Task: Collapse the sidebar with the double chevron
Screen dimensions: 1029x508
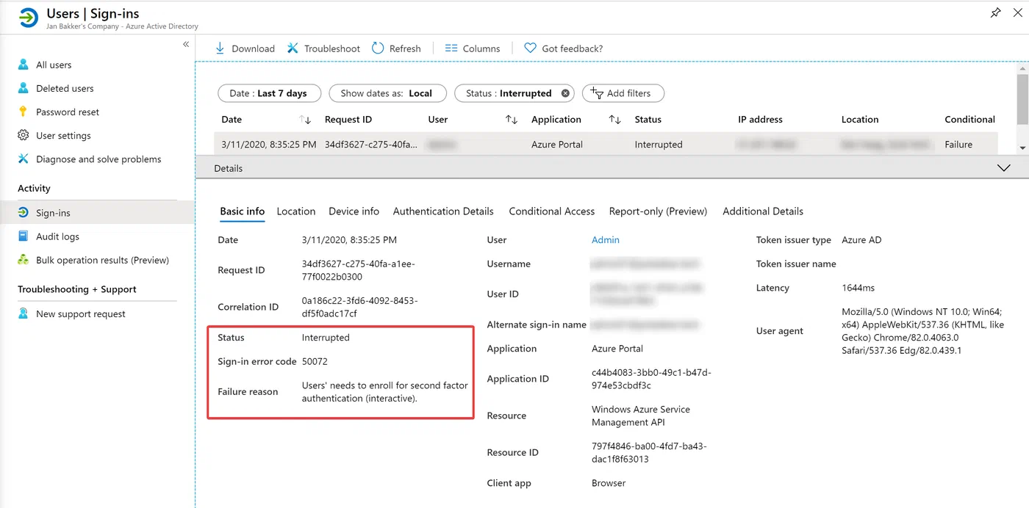Action: tap(186, 44)
